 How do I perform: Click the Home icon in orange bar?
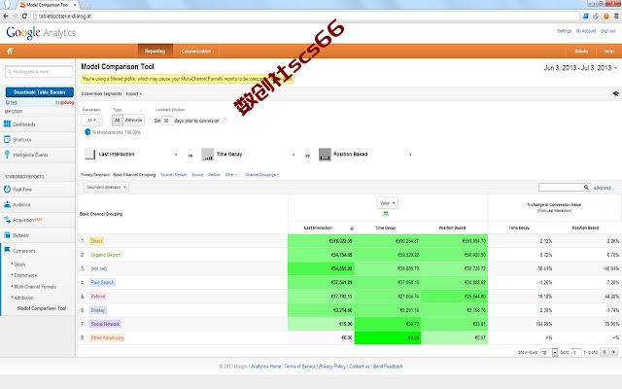click(10, 51)
